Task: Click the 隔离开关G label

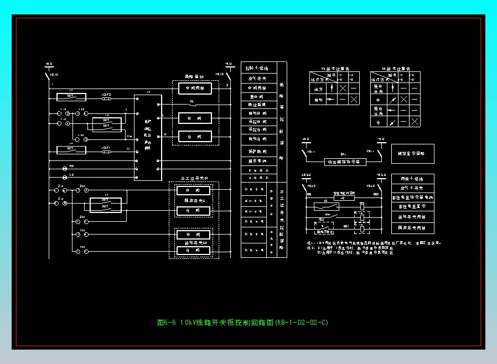Action: 195,201
